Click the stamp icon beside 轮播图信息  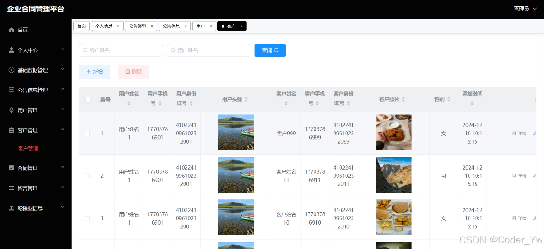pyautogui.click(x=12, y=208)
